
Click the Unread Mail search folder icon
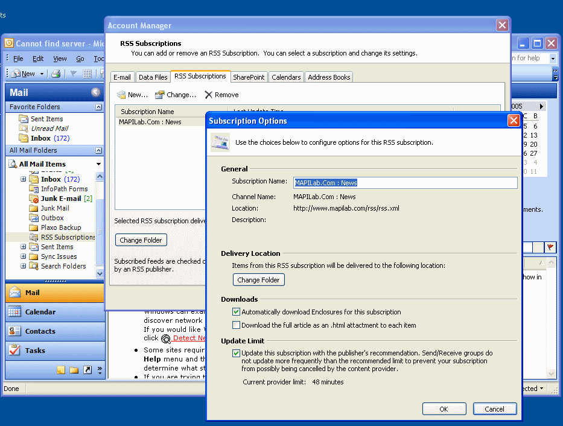pos(24,129)
